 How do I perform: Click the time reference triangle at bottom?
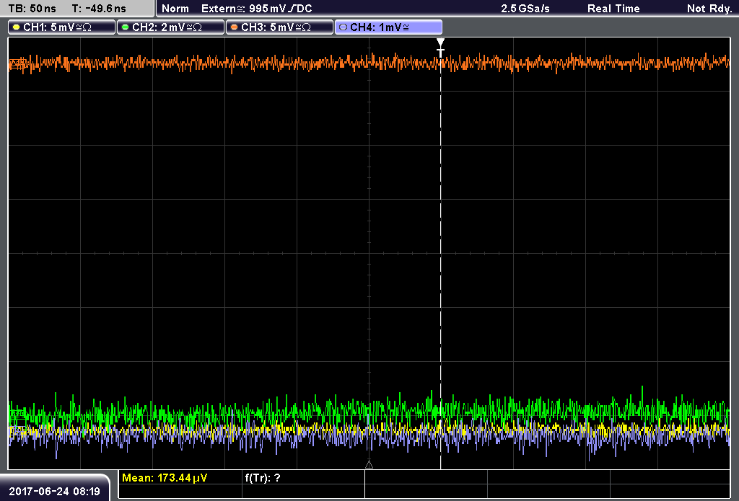pyautogui.click(x=369, y=465)
